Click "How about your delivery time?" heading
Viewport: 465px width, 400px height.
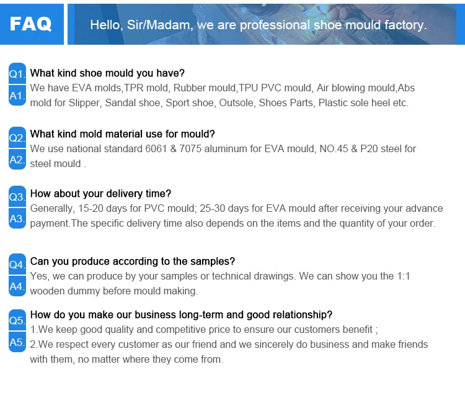100,194
